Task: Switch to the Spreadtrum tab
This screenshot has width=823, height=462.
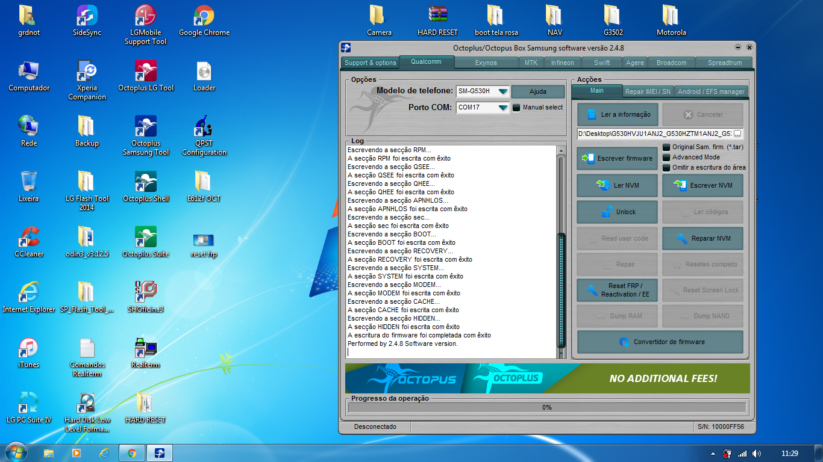Action: (x=725, y=63)
